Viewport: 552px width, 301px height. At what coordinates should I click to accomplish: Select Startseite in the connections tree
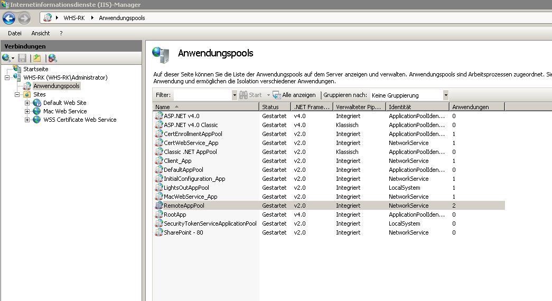(35, 69)
